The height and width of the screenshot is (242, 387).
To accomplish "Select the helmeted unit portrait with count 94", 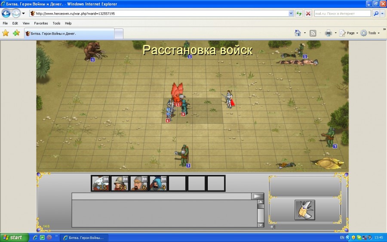I will tap(120, 183).
